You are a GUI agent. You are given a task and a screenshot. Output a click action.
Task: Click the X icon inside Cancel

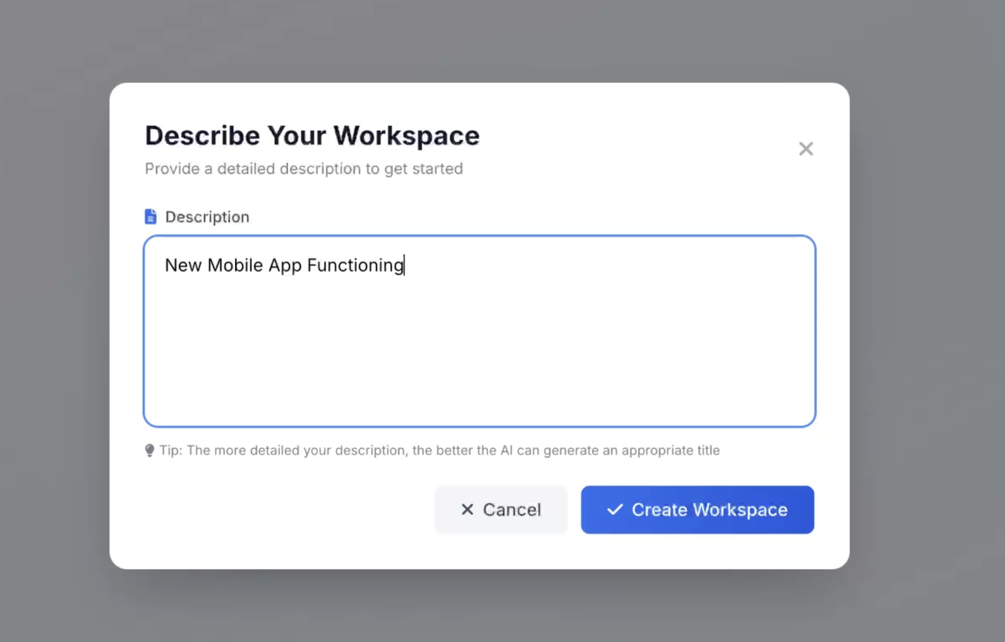tap(467, 509)
